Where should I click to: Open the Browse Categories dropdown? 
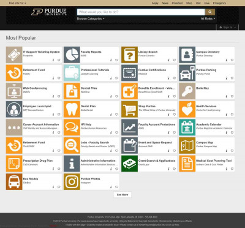(91, 18)
